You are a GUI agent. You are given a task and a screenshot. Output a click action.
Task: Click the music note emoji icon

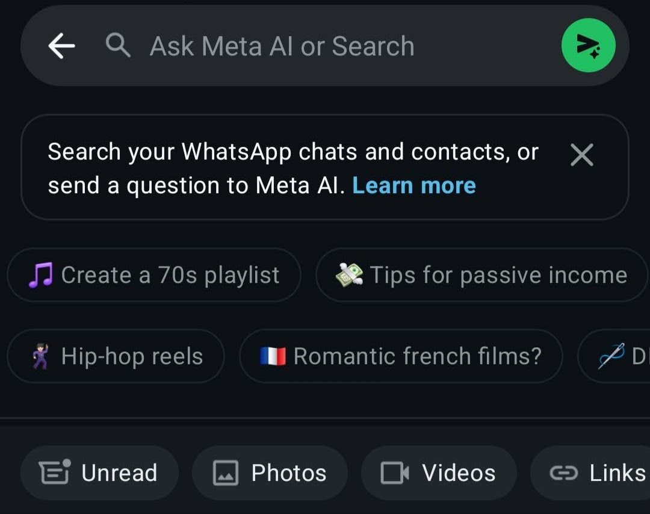coord(41,275)
